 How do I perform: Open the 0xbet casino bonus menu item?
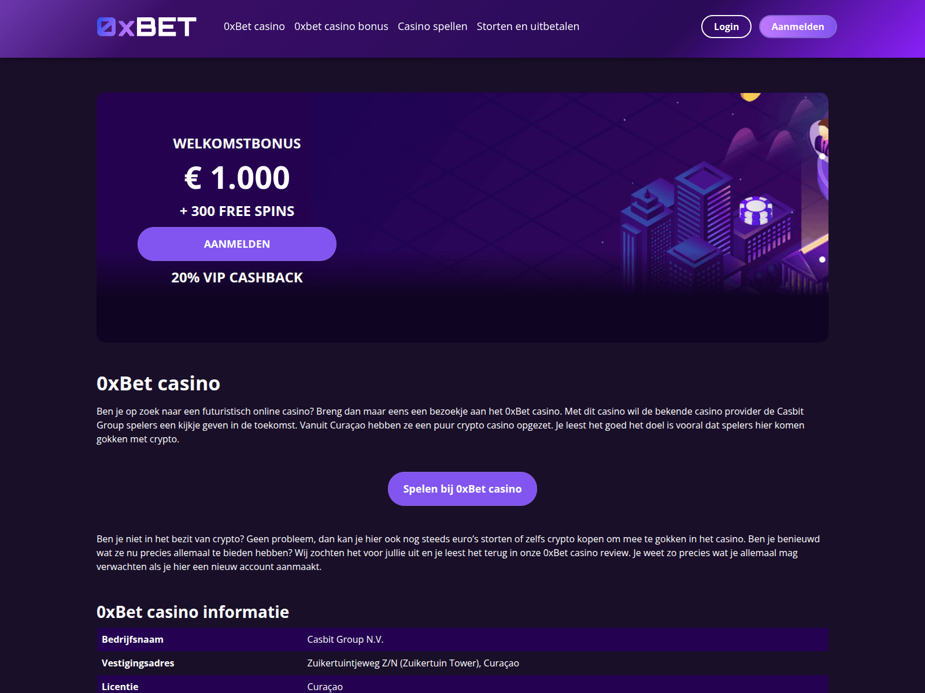click(x=341, y=27)
